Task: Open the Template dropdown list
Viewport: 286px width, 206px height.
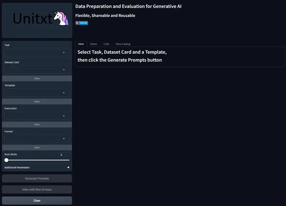Action: click(x=37, y=93)
